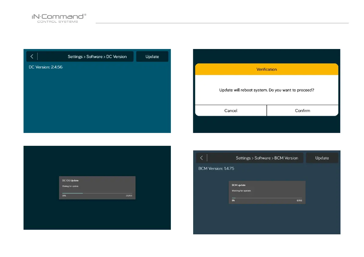
Task: Click 'Waiting for update.' in DC OS dialog
Action: (x=70, y=186)
